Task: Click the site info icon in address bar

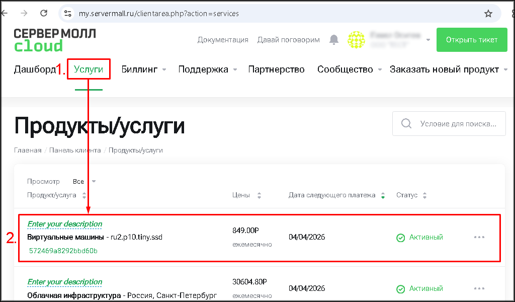Action: tap(68, 14)
